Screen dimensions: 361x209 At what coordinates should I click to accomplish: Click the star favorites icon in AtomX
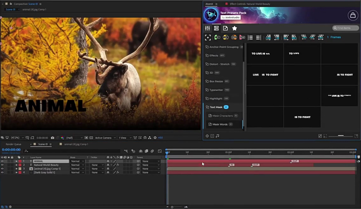(x=234, y=28)
